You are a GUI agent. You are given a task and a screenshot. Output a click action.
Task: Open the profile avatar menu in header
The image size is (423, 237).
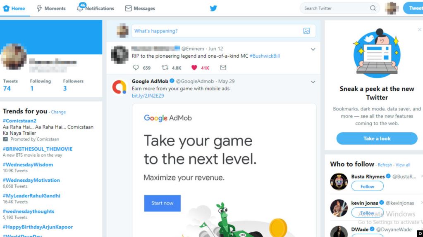click(392, 8)
